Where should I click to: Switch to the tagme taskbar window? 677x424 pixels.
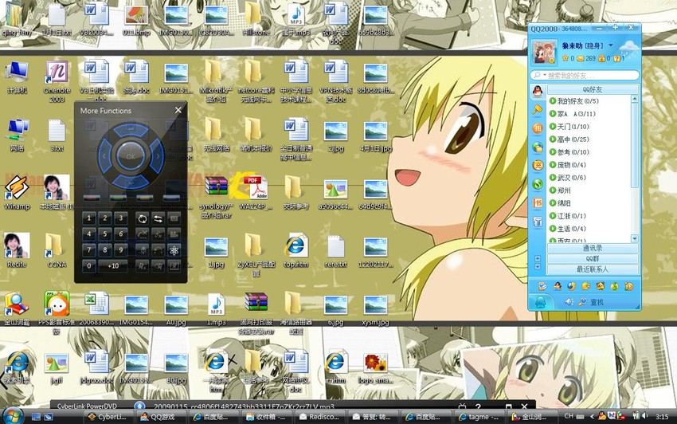(x=479, y=417)
